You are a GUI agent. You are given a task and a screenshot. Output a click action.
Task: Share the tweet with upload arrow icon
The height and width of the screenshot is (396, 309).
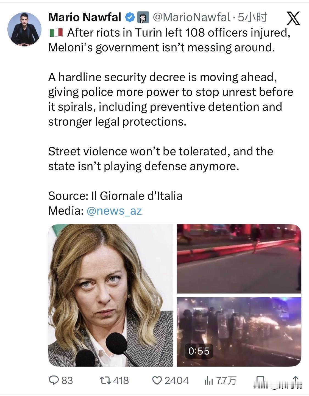point(296,381)
